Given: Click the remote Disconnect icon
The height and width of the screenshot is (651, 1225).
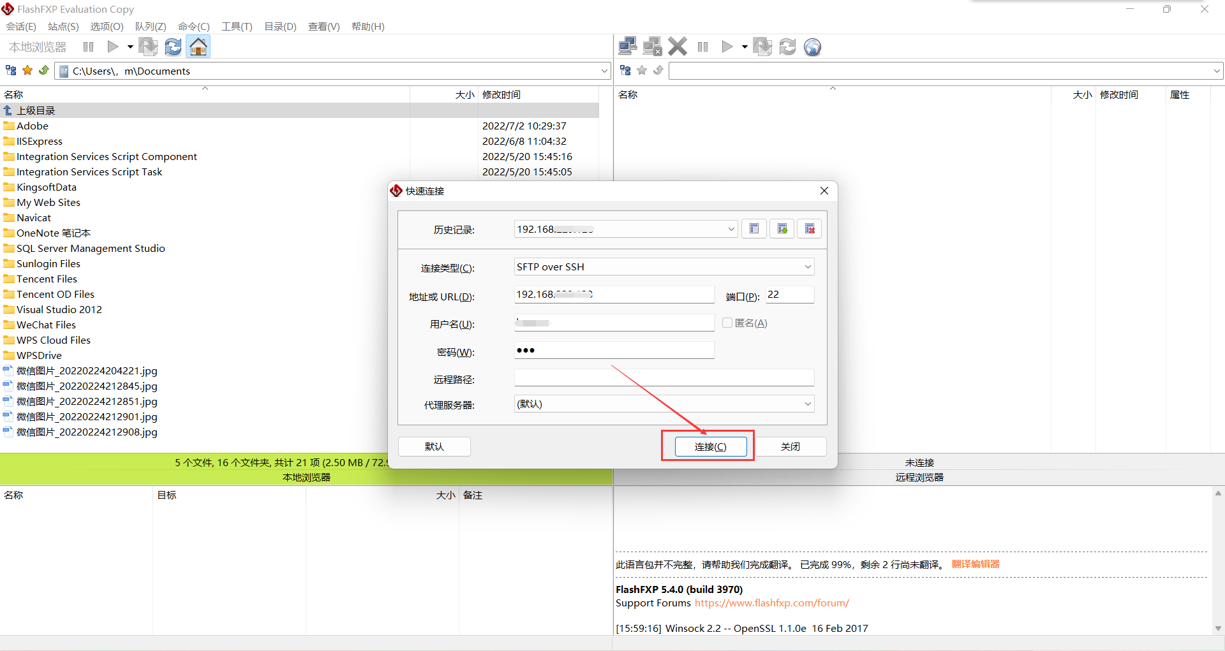Looking at the screenshot, I should point(652,47).
